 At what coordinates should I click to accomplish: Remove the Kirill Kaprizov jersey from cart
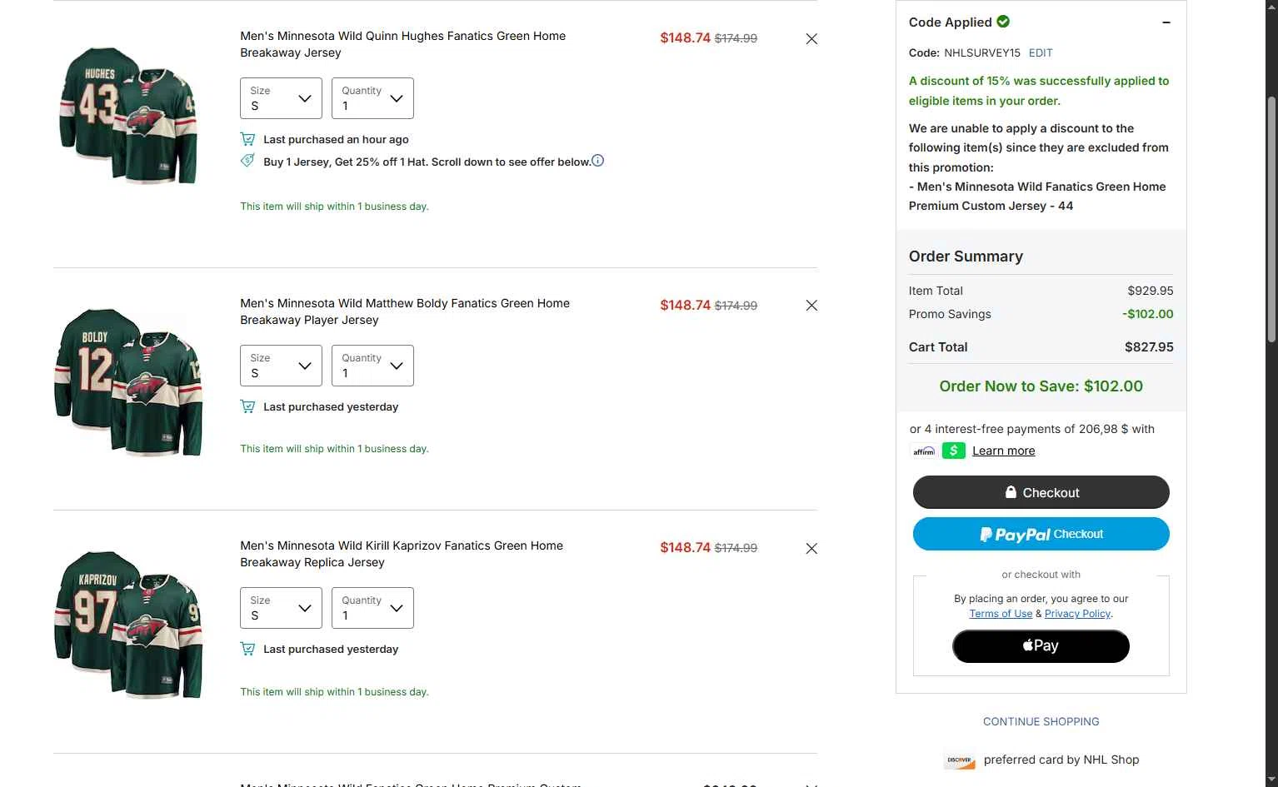click(x=811, y=549)
